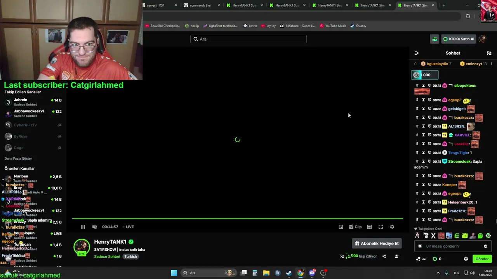Timeout gelabigel using hourglass icon
Viewport: 497px width, 279px height.
point(424,109)
